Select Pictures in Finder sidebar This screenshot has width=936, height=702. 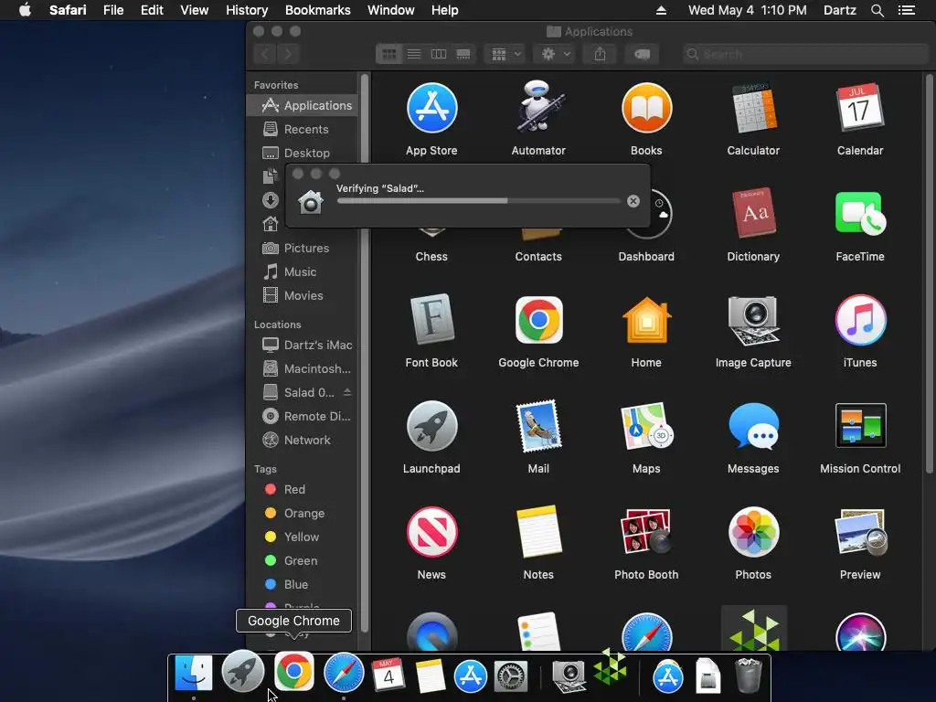(302, 248)
